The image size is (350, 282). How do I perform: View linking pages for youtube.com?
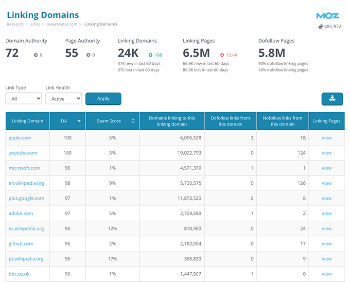(x=326, y=153)
